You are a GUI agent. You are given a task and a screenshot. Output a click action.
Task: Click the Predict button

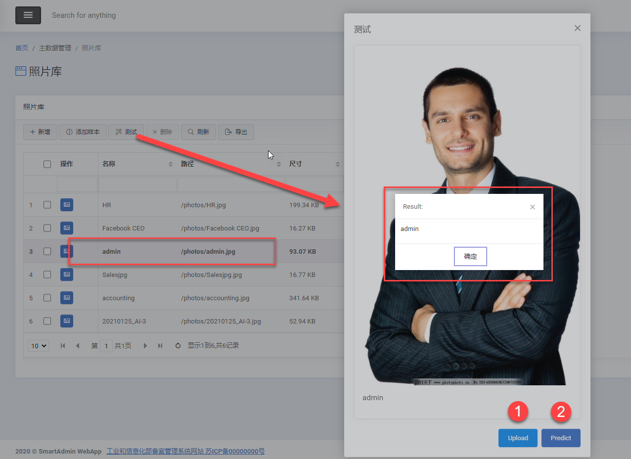(561, 438)
